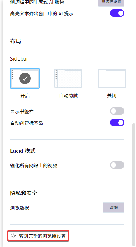Click the gear icon beside 转到完整的浏览器设置
The image size is (136, 247).
pyautogui.click(x=14, y=235)
